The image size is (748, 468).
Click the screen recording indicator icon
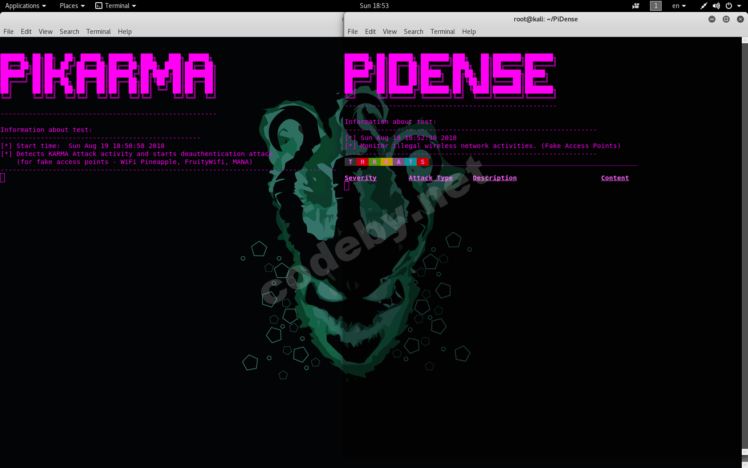(636, 6)
